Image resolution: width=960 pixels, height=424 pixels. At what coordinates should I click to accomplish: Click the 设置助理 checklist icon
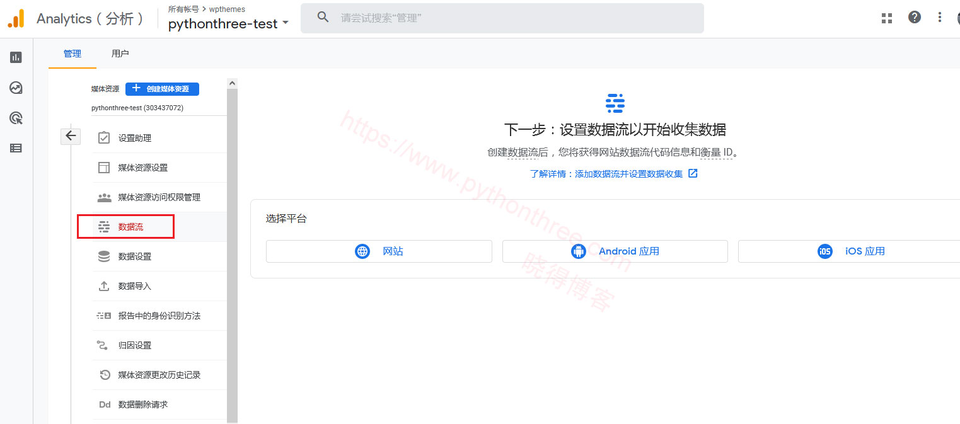pyautogui.click(x=104, y=138)
